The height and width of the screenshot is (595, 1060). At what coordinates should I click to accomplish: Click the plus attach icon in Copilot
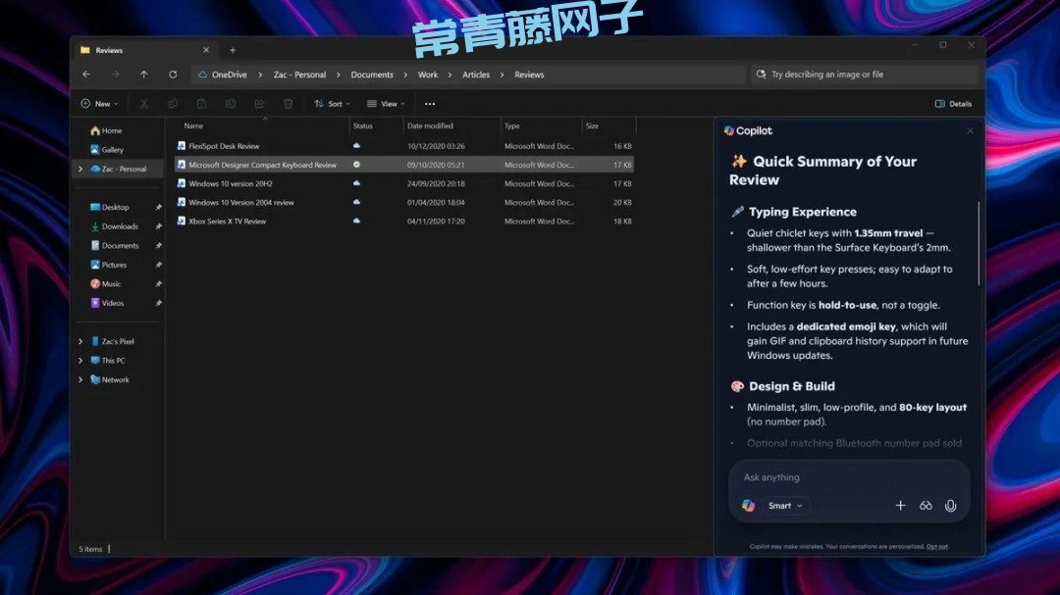pos(900,506)
